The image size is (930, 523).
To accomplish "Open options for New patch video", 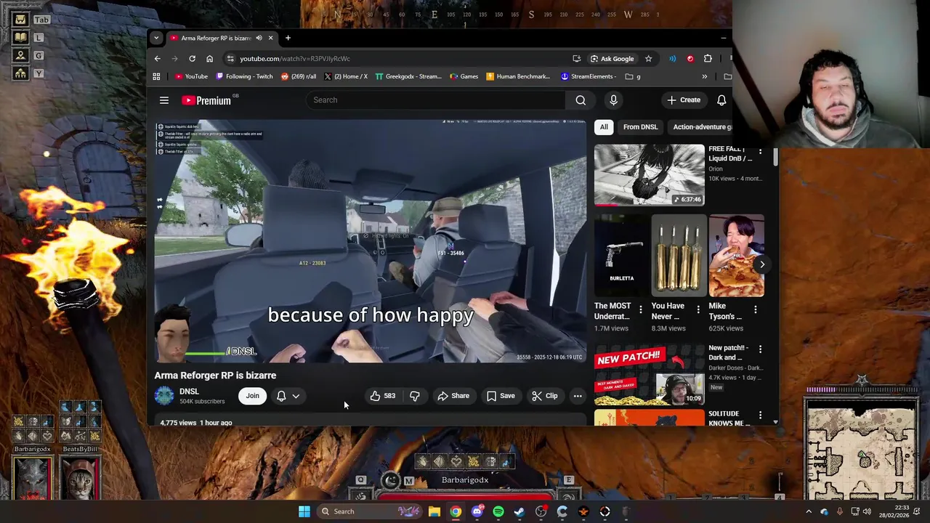I will pos(760,349).
